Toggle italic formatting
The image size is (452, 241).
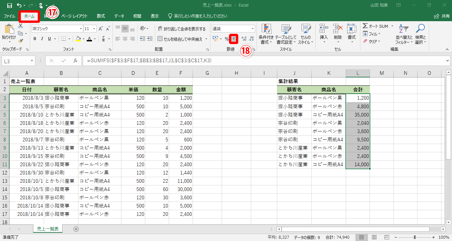[42, 39]
